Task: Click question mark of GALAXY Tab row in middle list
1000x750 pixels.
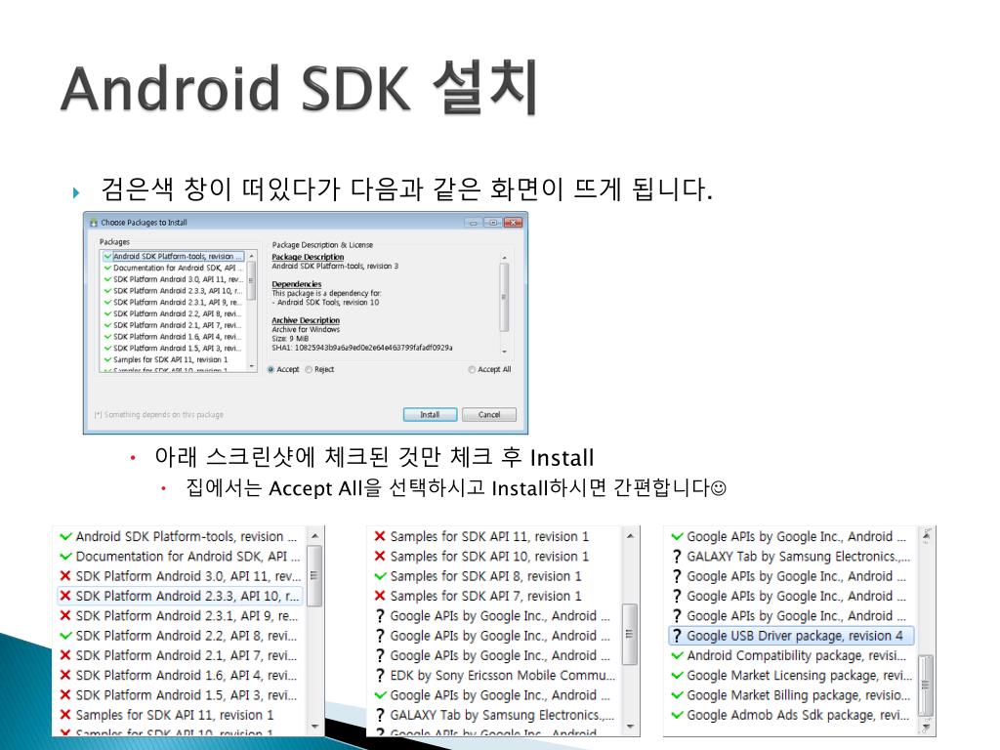Action: 380,715
